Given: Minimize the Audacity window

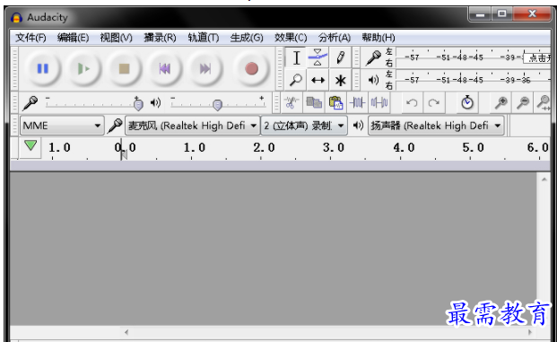Looking at the screenshot, I should pyautogui.click(x=480, y=14).
